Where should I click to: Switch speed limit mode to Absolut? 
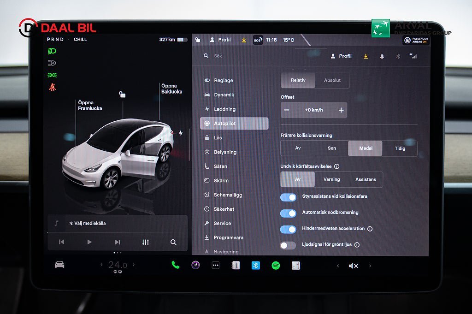[332, 80]
